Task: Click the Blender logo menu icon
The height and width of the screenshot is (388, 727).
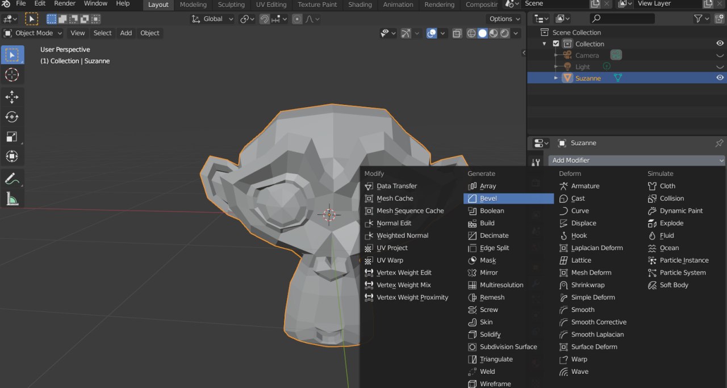Action: point(6,4)
